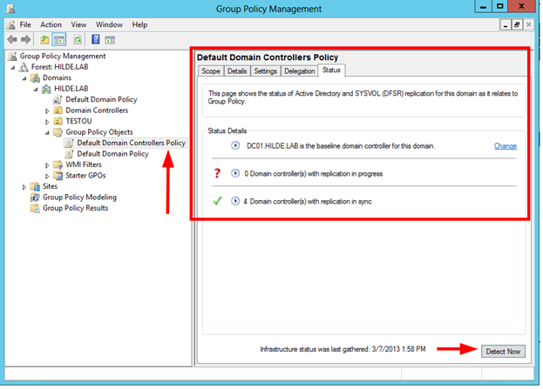This screenshot has width=543, height=389.
Task: Click the TESTOU organizational unit icon
Action: pos(58,121)
